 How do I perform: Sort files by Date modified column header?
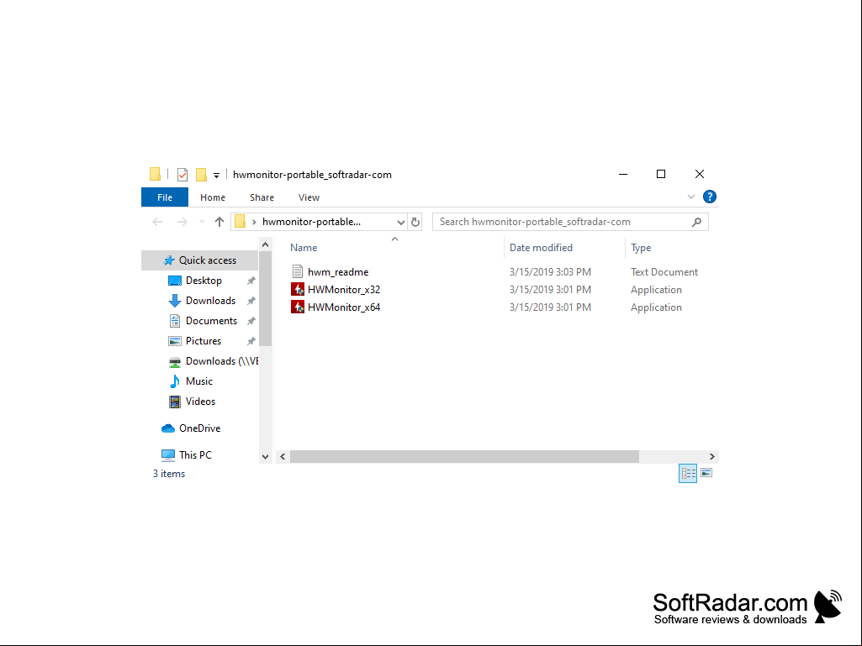(541, 248)
